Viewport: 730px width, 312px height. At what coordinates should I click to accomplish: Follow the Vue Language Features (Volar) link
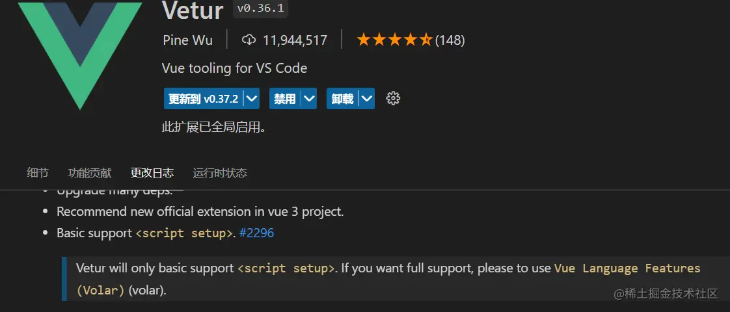point(627,268)
